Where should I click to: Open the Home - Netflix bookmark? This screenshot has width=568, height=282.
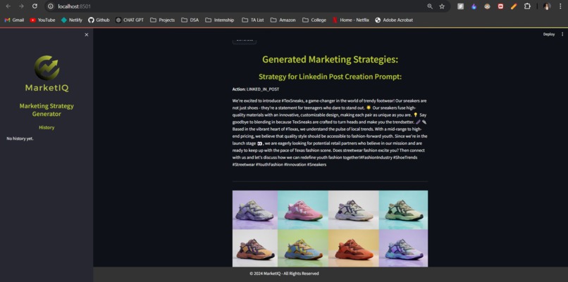(x=351, y=20)
